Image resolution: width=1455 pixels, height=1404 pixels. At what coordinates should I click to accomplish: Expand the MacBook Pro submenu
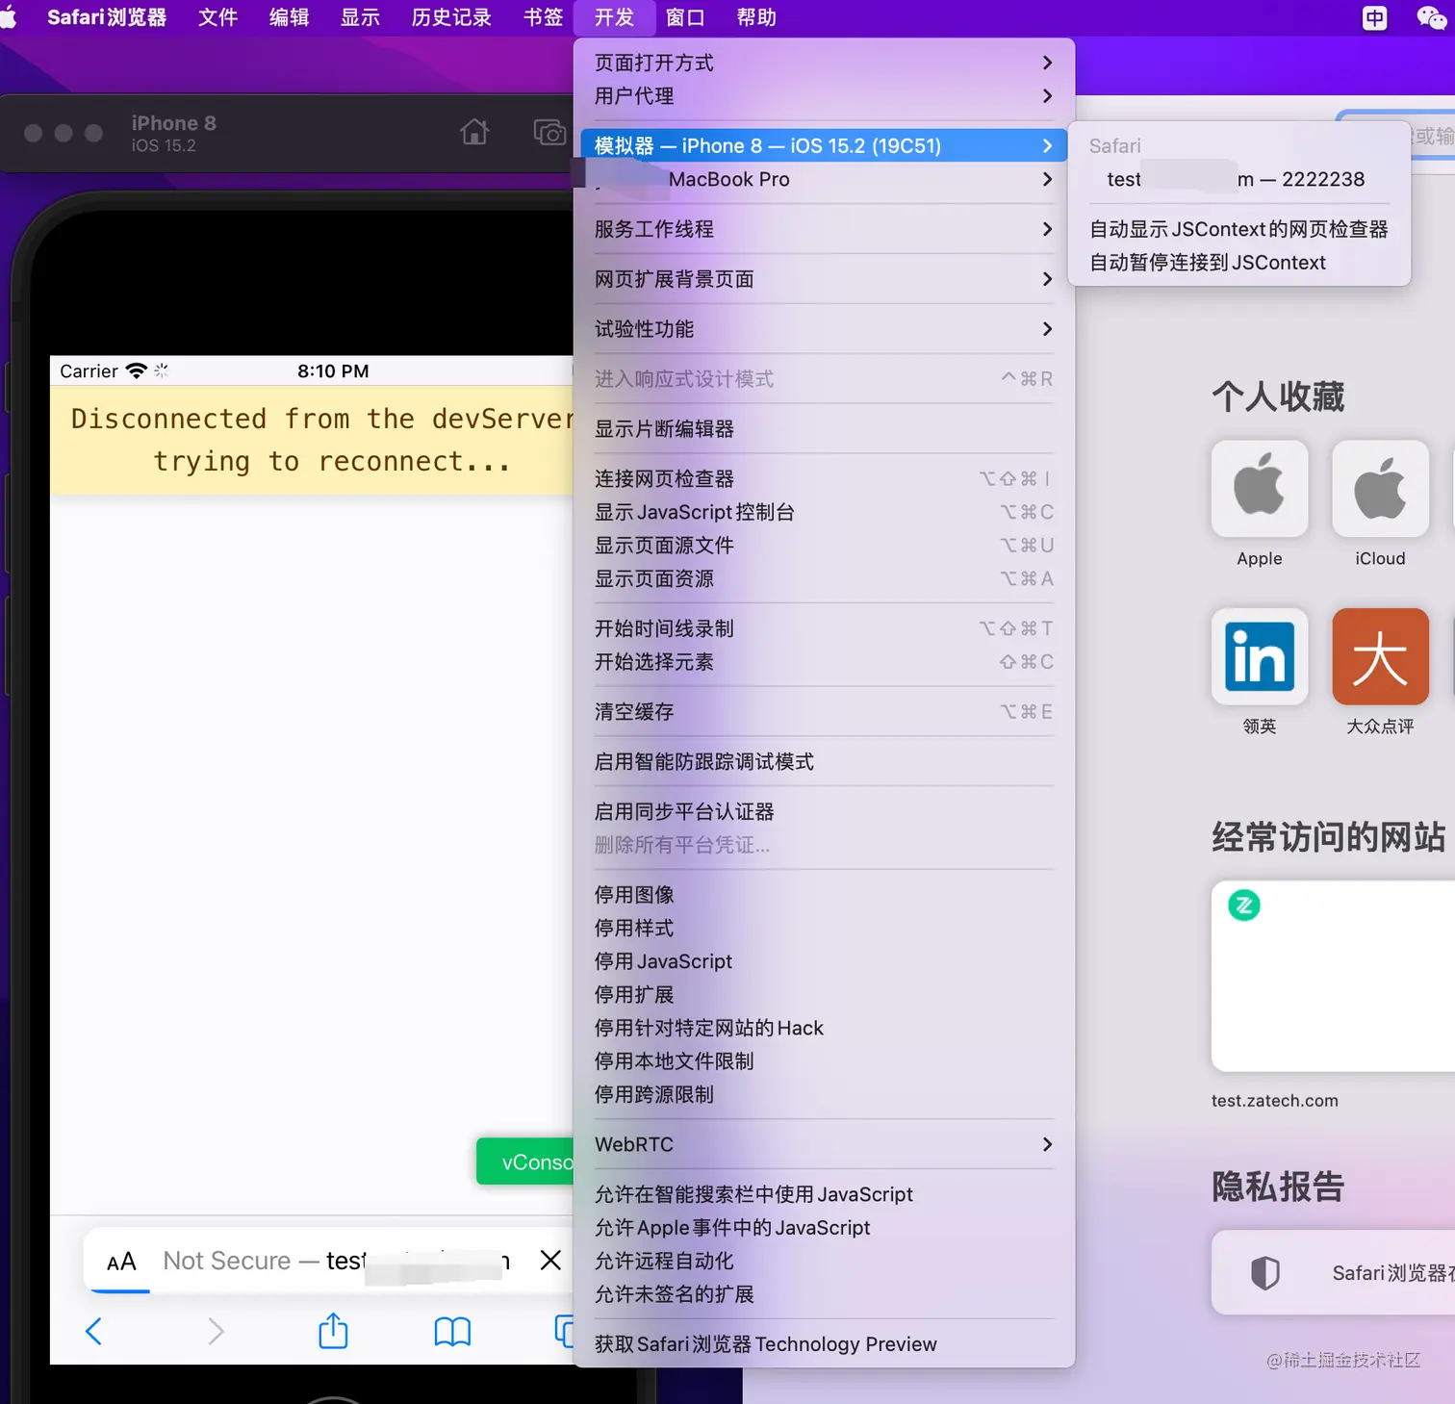point(824,179)
